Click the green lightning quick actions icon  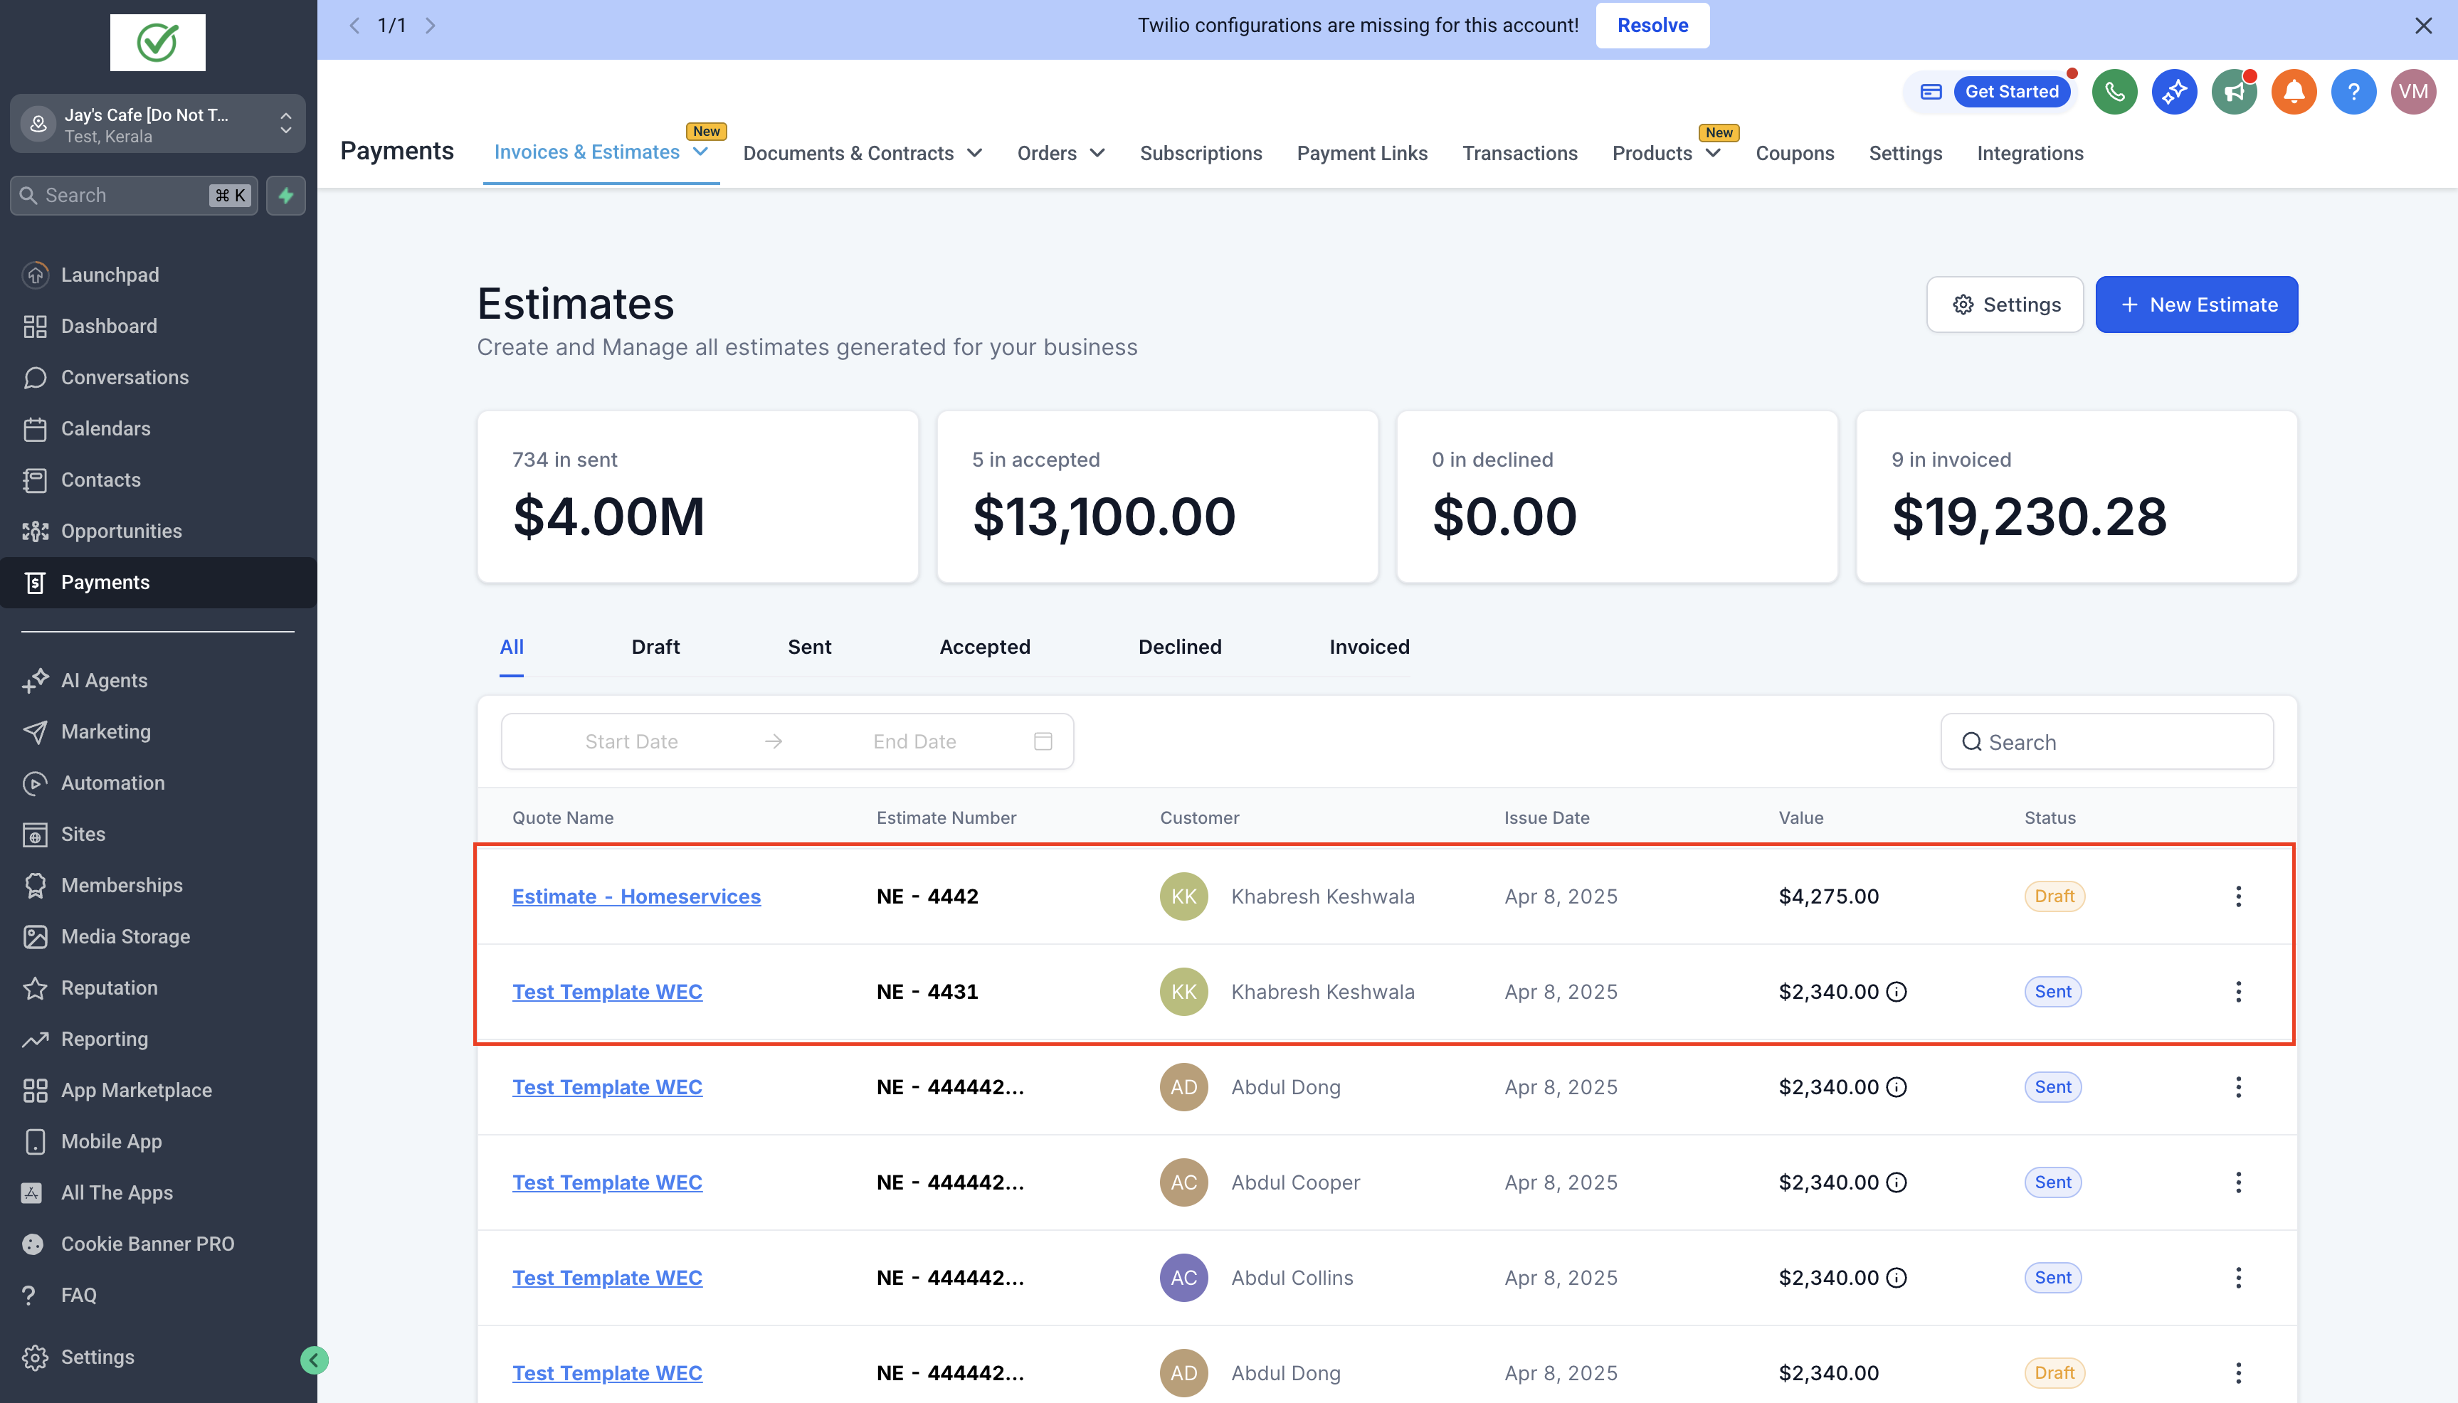(286, 196)
